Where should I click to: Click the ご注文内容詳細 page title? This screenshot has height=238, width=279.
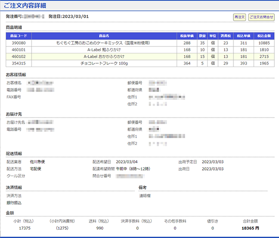point(25,4)
